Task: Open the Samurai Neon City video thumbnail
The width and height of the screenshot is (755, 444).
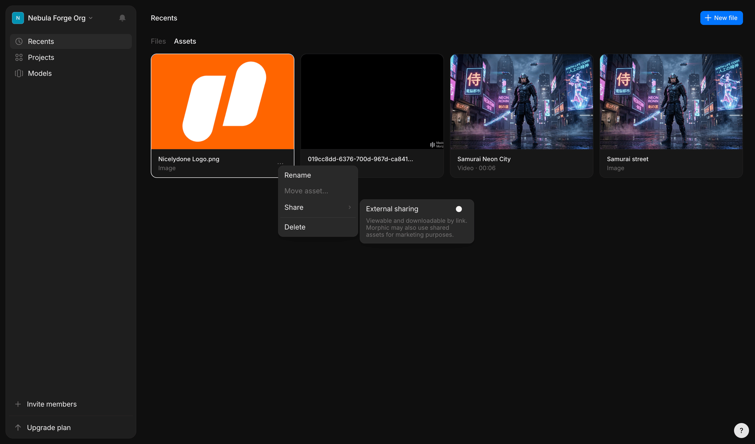Action: (x=522, y=102)
